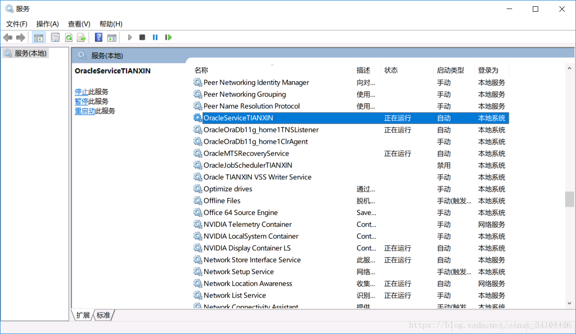Open the 查看(V) menu
576x334 pixels.
79,24
